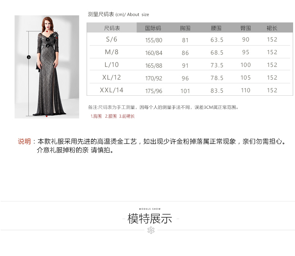Click the 腰围 column header
Screen dimensions: 295x256
click(x=216, y=28)
